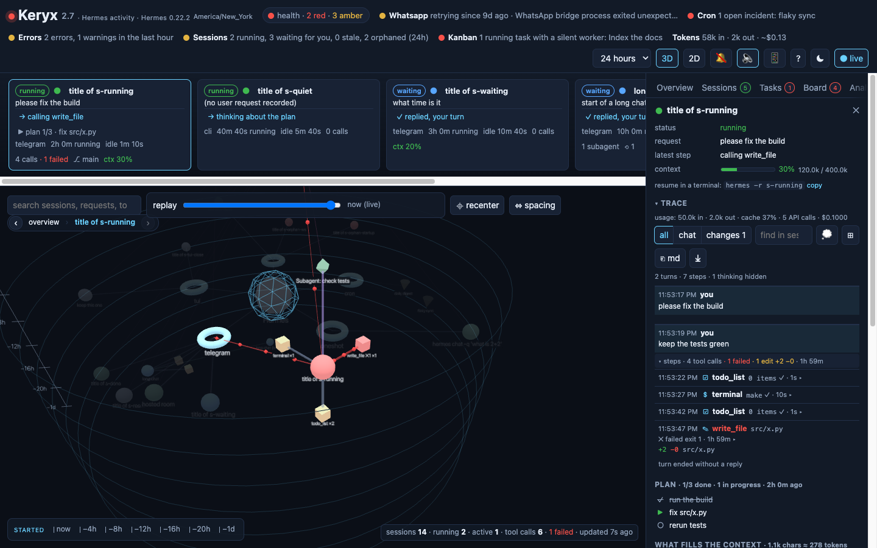Click the grid view icon in the trace toolbar
The height and width of the screenshot is (548, 877).
coord(850,235)
